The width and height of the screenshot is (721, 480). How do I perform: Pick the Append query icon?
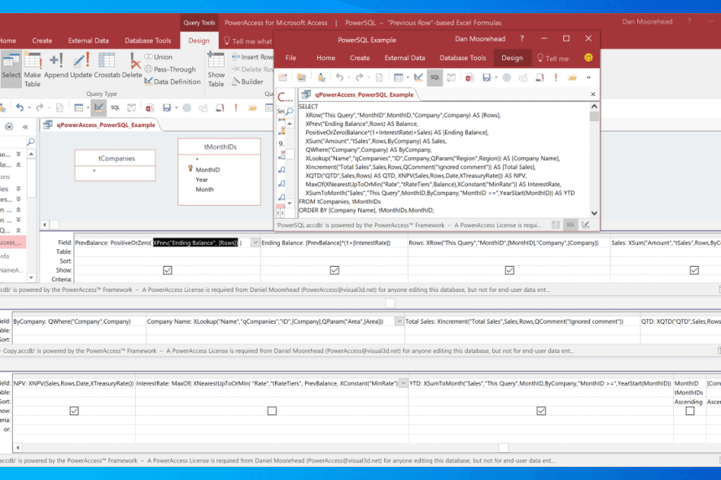click(56, 65)
